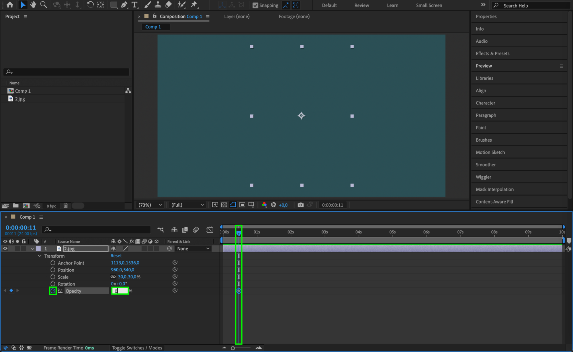This screenshot has width=573, height=352.
Task: Open the Graph Editor button in timeline
Action: pyautogui.click(x=210, y=230)
